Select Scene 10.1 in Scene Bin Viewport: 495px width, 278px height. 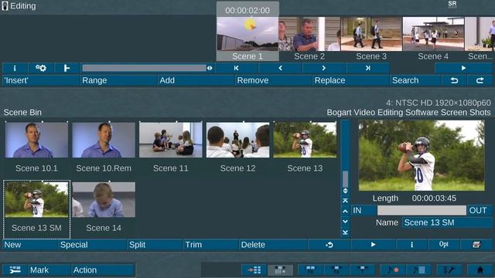coord(36,140)
